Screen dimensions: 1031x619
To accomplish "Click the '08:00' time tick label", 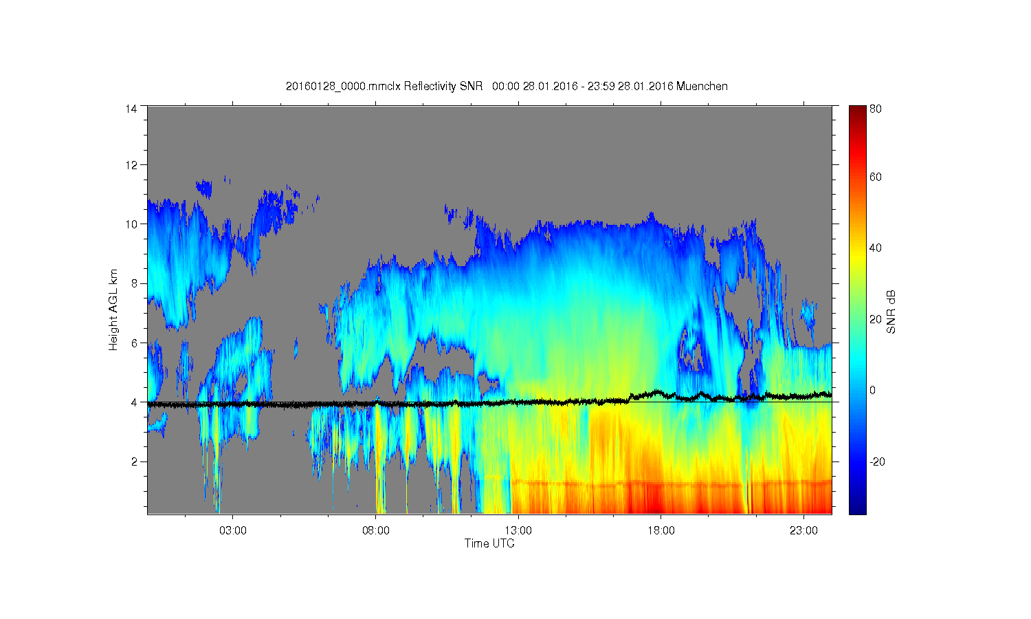I will coord(376,531).
